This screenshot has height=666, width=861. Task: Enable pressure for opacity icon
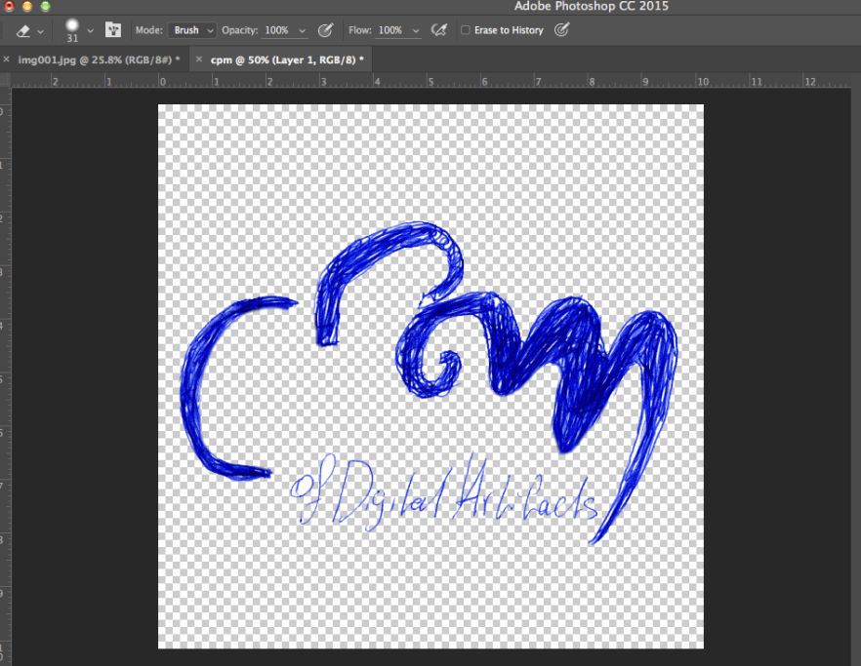pos(326,30)
